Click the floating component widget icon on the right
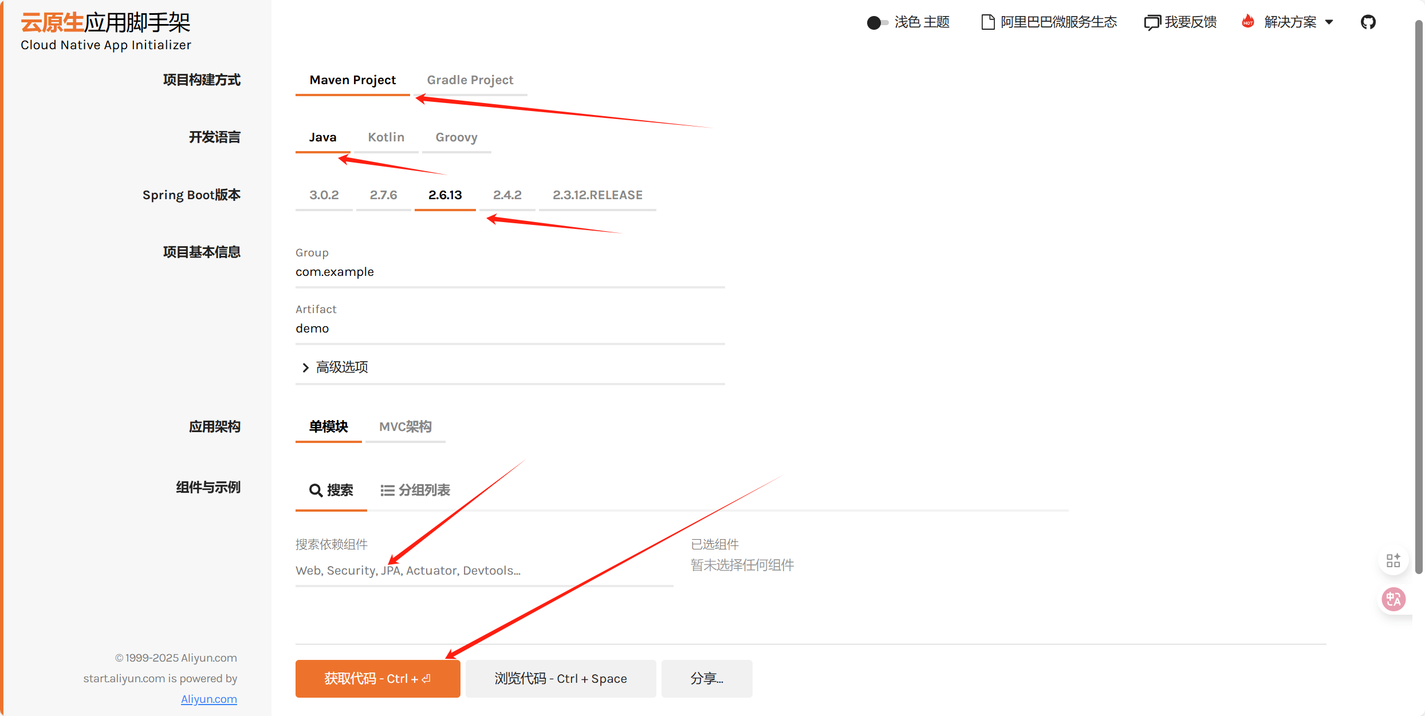 tap(1394, 560)
